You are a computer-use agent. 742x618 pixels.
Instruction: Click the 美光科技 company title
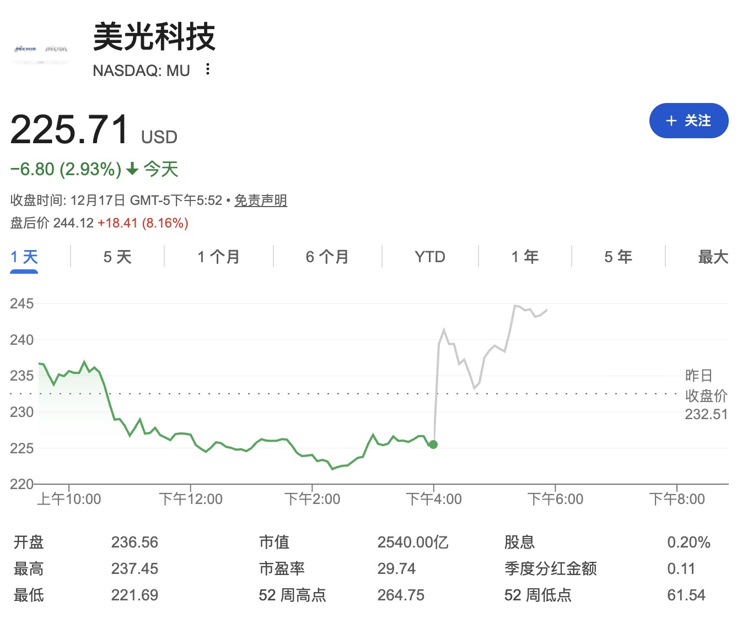coord(154,37)
